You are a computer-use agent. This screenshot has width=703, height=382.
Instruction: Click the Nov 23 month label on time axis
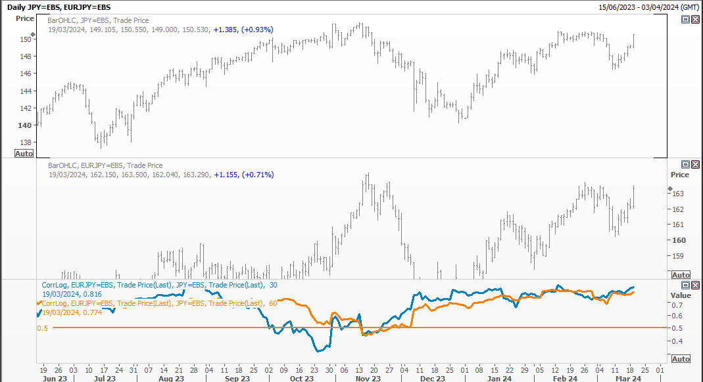pos(368,379)
